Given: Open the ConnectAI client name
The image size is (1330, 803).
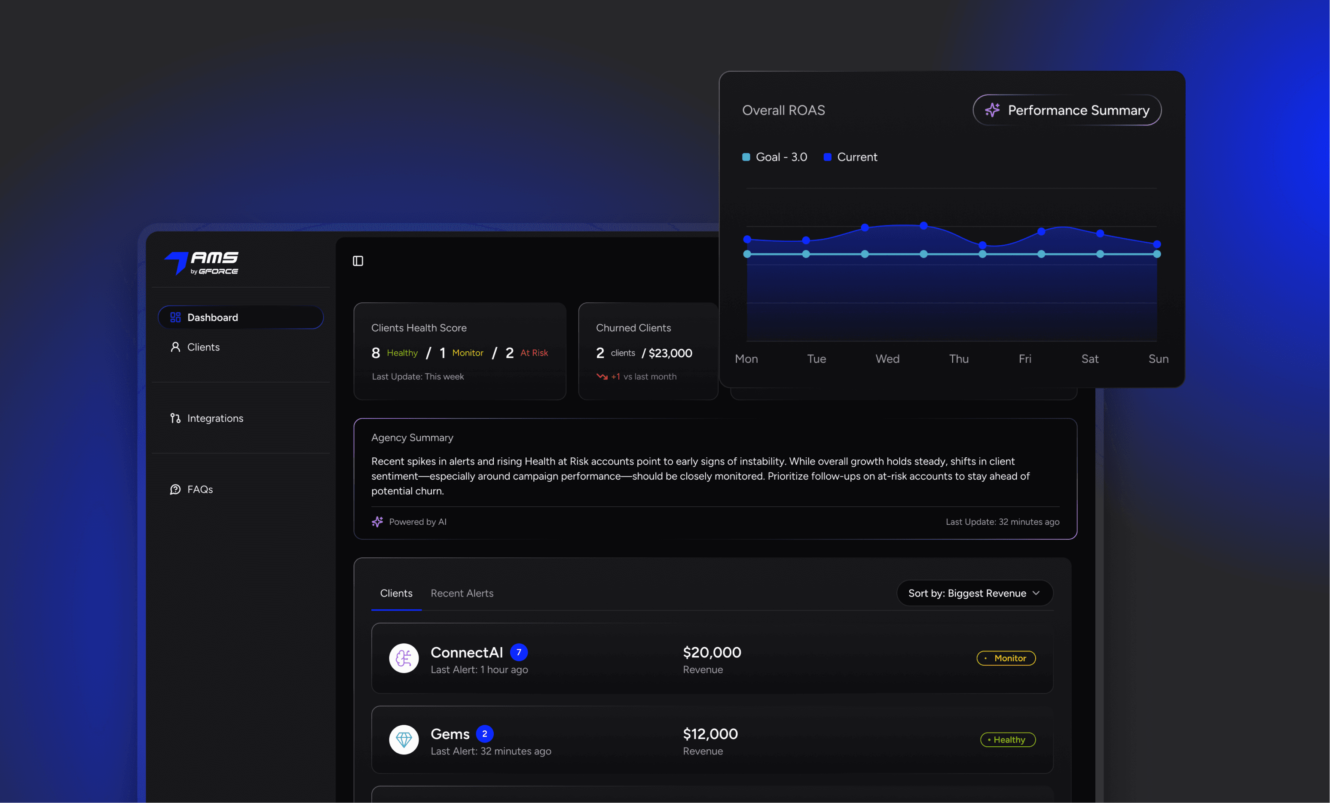Looking at the screenshot, I should pos(467,652).
